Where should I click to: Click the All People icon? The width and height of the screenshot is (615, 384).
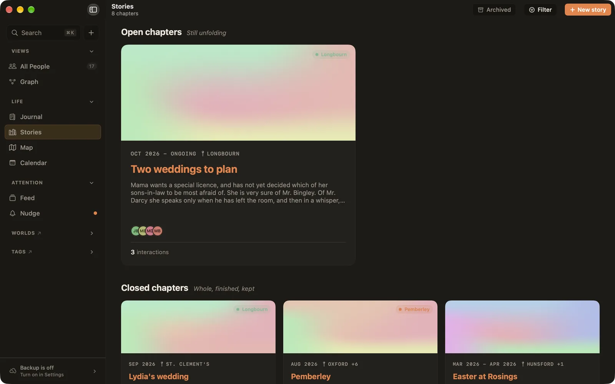click(12, 66)
